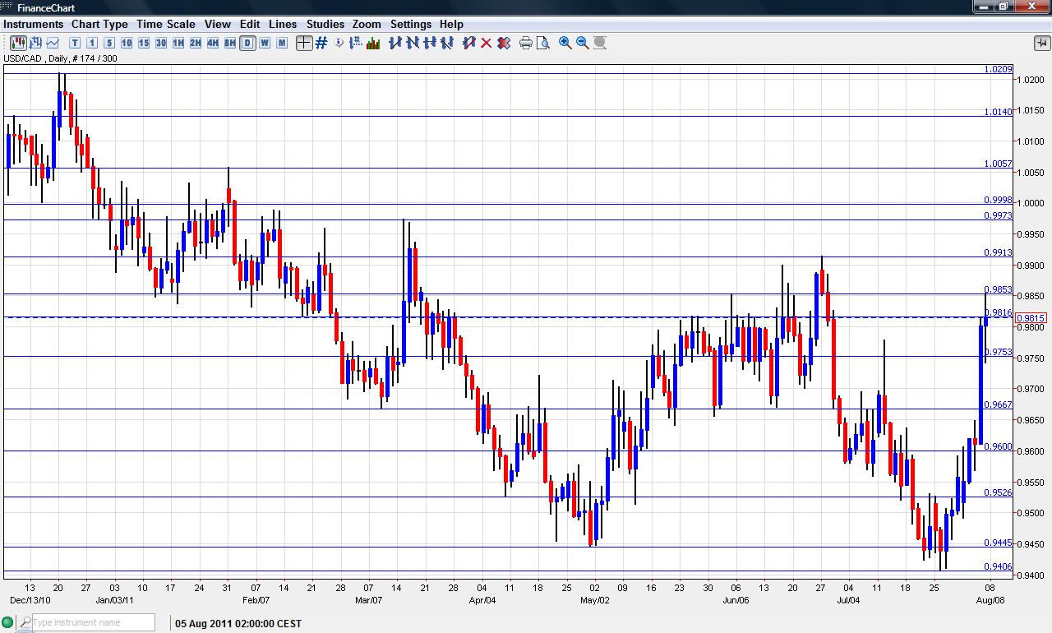Select the rising trend line drawing tool
The image size is (1052, 633).
(395, 43)
